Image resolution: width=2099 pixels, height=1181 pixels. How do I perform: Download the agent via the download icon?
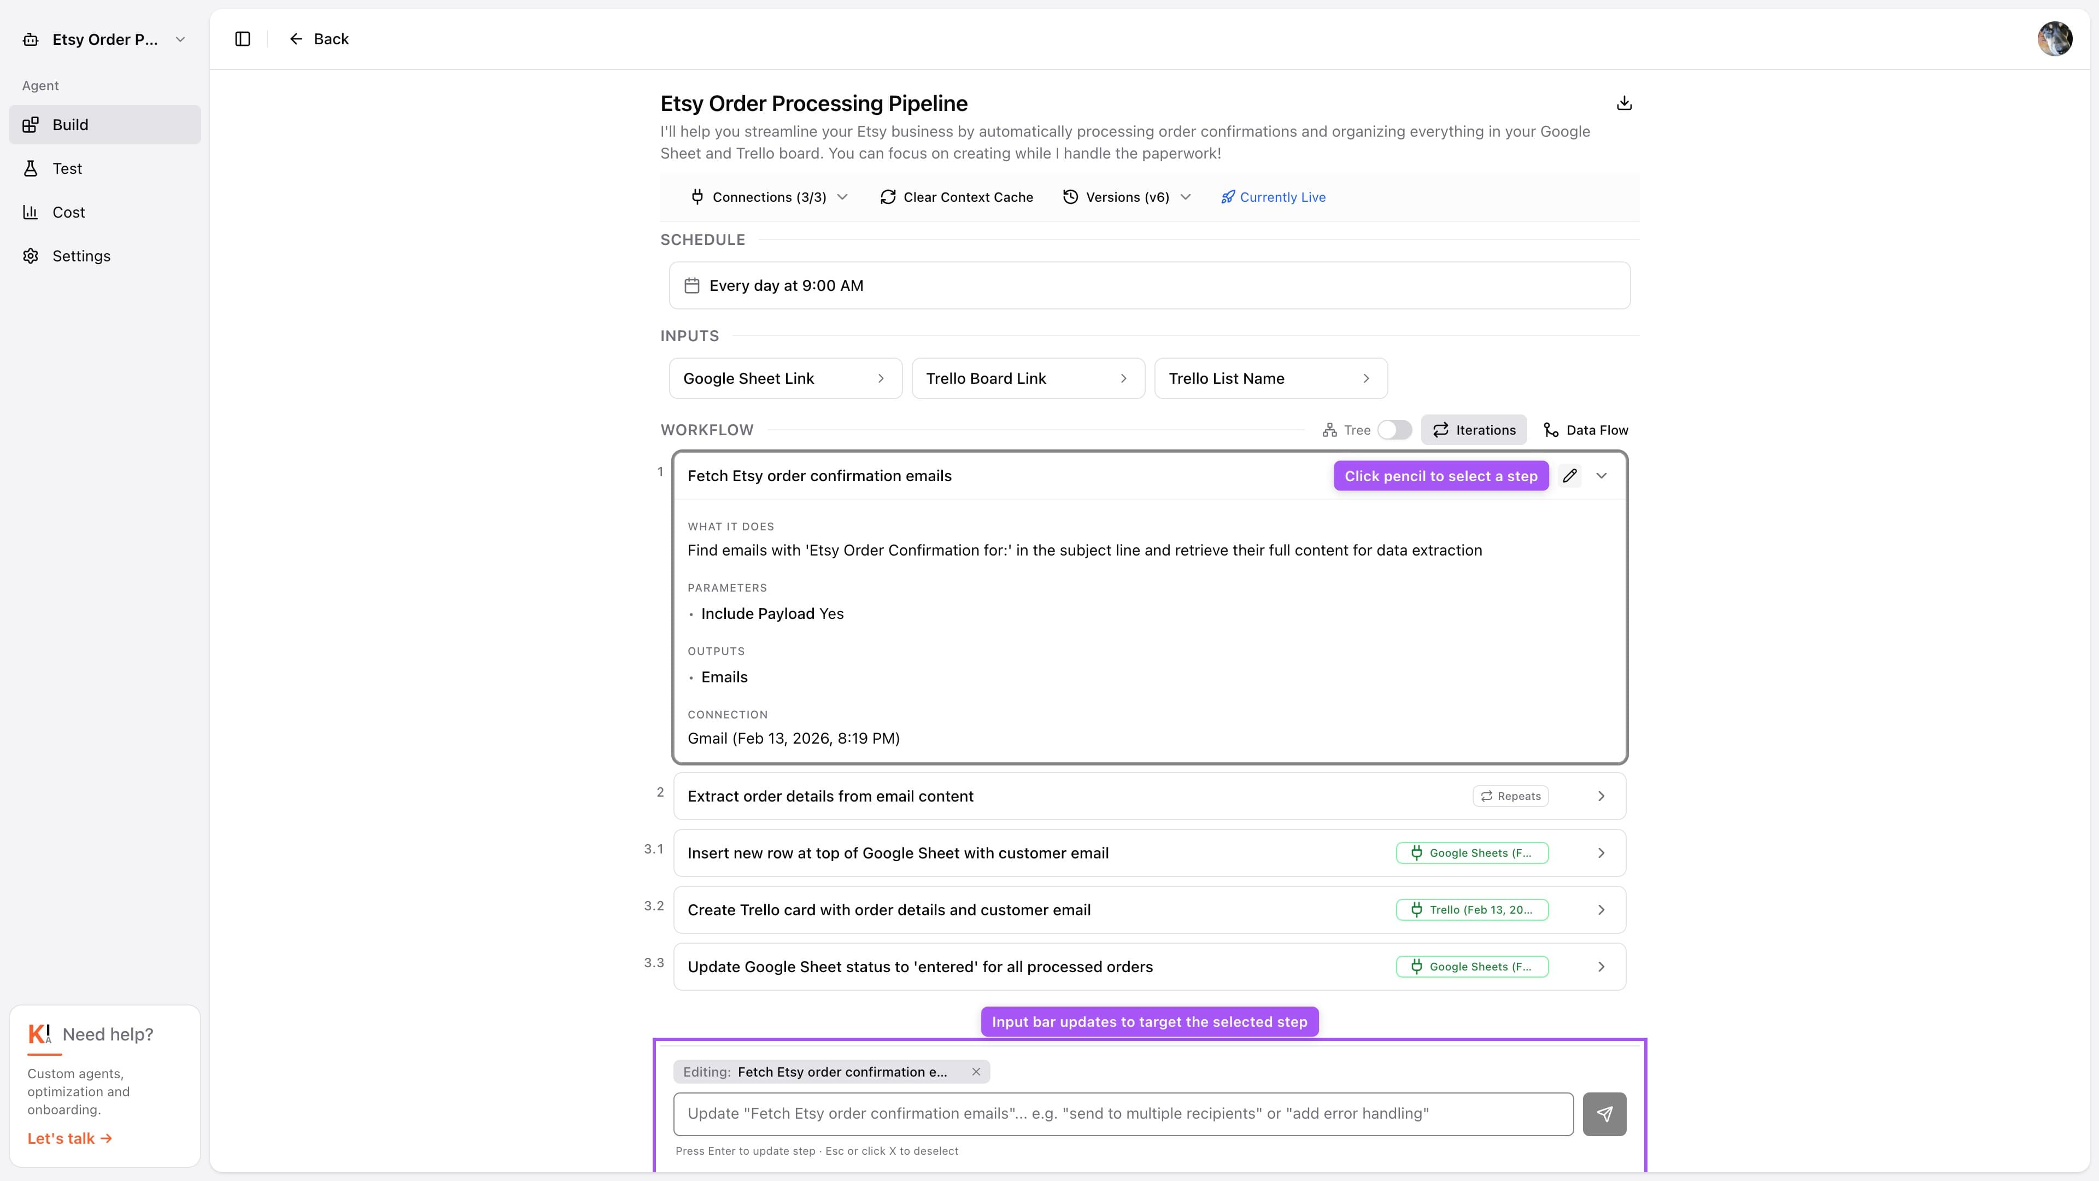1624,103
